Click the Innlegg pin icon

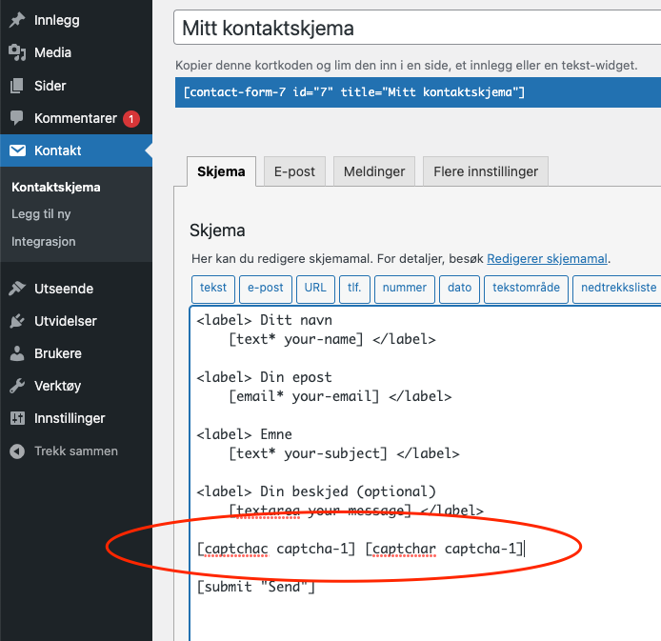click(17, 20)
